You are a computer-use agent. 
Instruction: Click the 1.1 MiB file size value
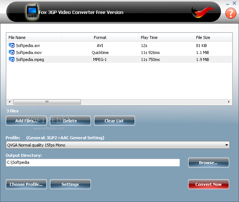coord(203,53)
